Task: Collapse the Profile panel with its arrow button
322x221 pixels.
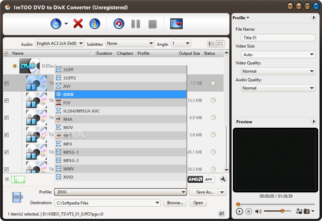Action: (313, 18)
